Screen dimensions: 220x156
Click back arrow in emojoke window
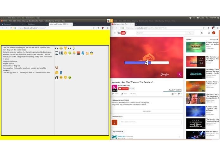(x=2, y=28)
